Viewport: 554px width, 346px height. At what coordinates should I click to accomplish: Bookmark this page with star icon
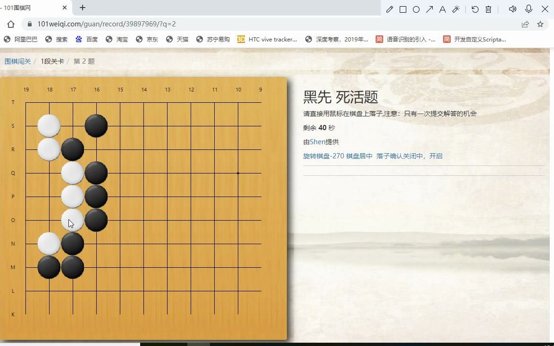pyautogui.click(x=540, y=24)
